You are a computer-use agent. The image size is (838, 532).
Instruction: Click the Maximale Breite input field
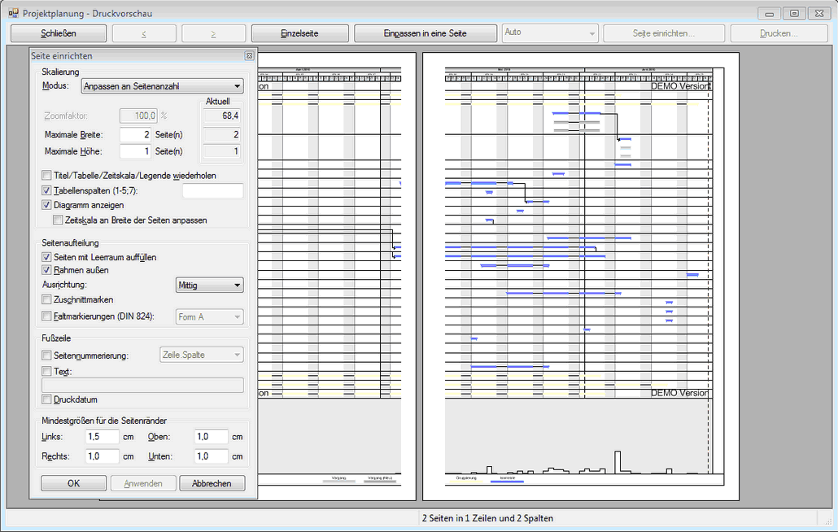point(136,135)
